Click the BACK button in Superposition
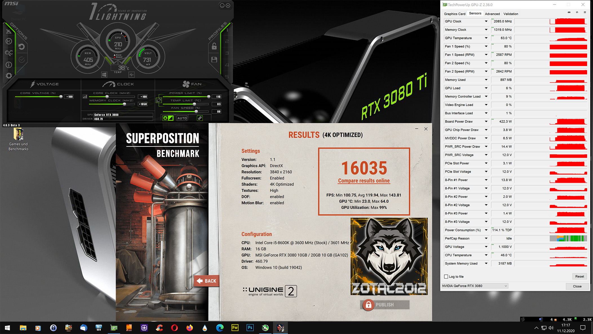Viewport: 593px width, 334px height. [206, 281]
